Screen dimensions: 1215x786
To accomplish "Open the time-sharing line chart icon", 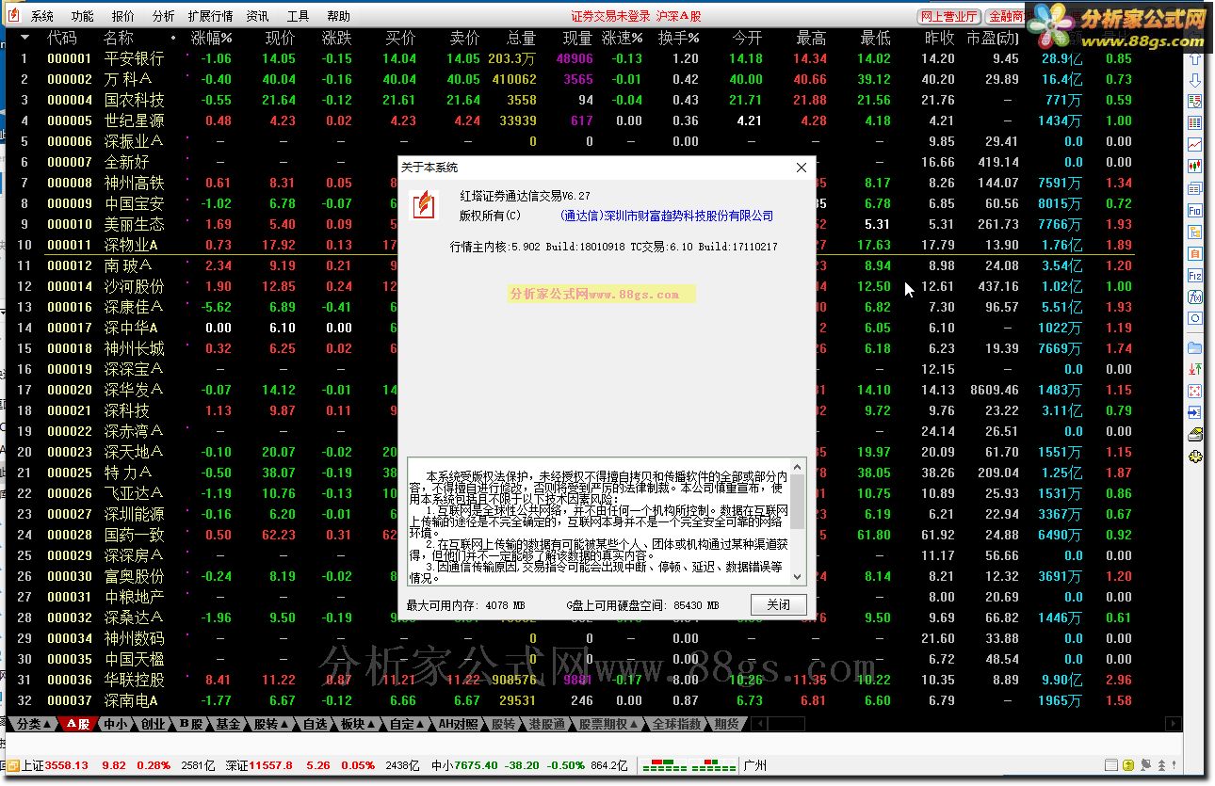I will tap(1195, 146).
